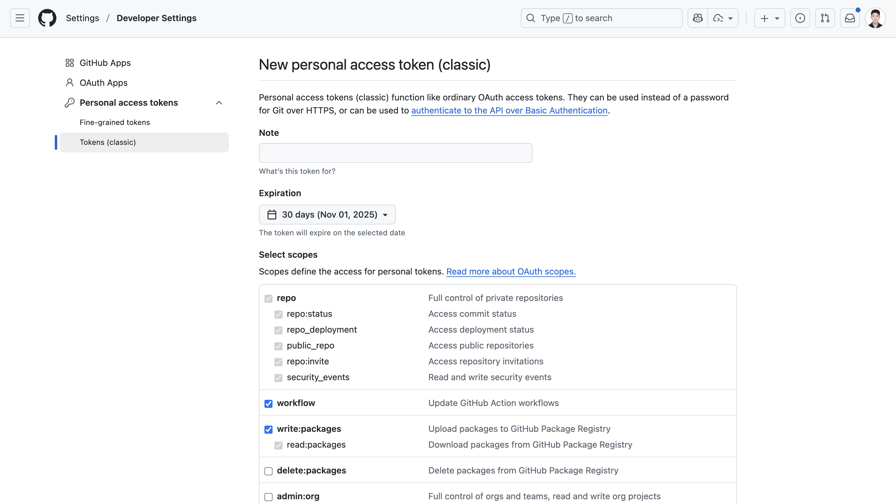Uncheck the workflow scope checkbox
The width and height of the screenshot is (896, 503).
[x=268, y=404]
